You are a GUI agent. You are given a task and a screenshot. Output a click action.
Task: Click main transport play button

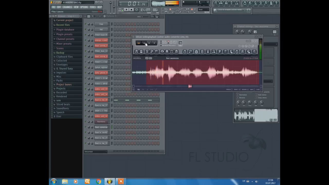tap(126, 10)
